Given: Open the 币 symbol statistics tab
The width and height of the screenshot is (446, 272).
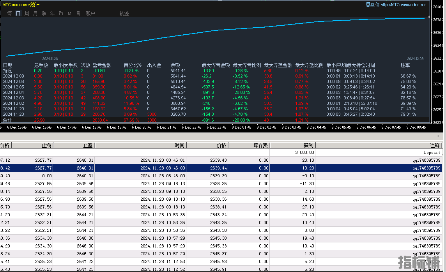Looking at the screenshot, I should click(x=61, y=13).
